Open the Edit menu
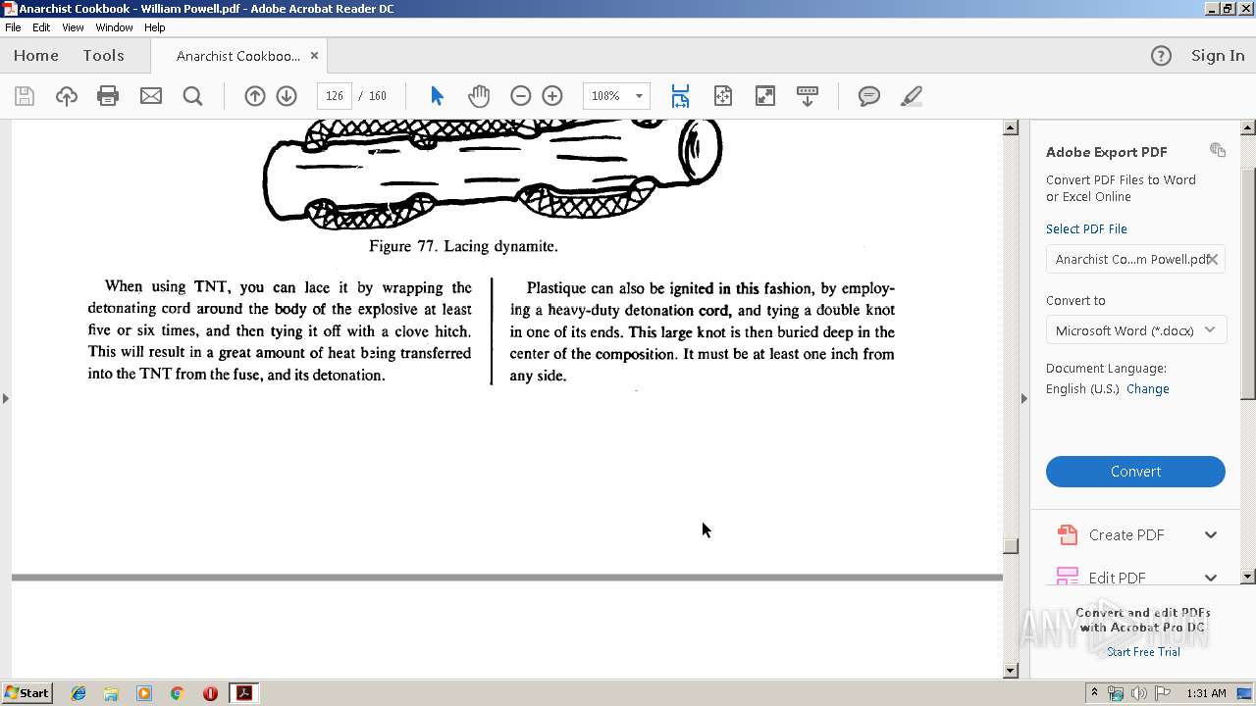This screenshot has height=706, width=1256. [x=41, y=27]
